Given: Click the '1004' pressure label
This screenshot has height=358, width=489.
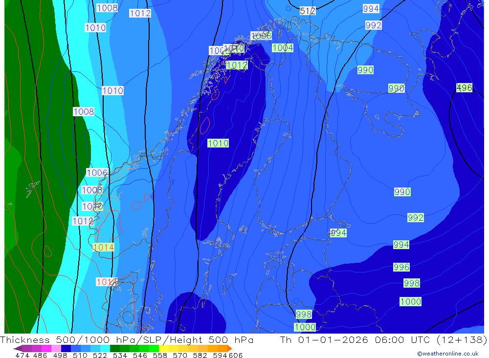Looking at the screenshot, I should pos(283,48).
